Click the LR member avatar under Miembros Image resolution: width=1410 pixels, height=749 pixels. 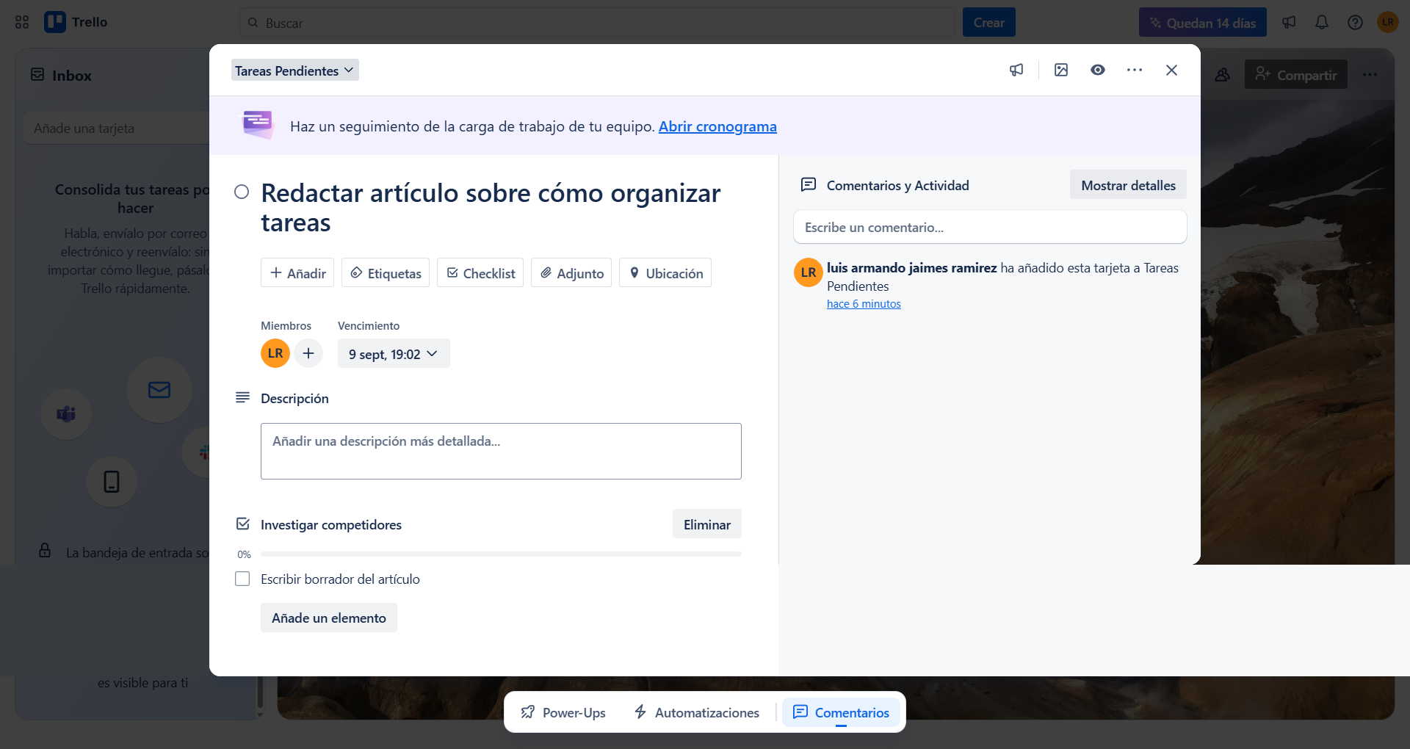coord(275,353)
